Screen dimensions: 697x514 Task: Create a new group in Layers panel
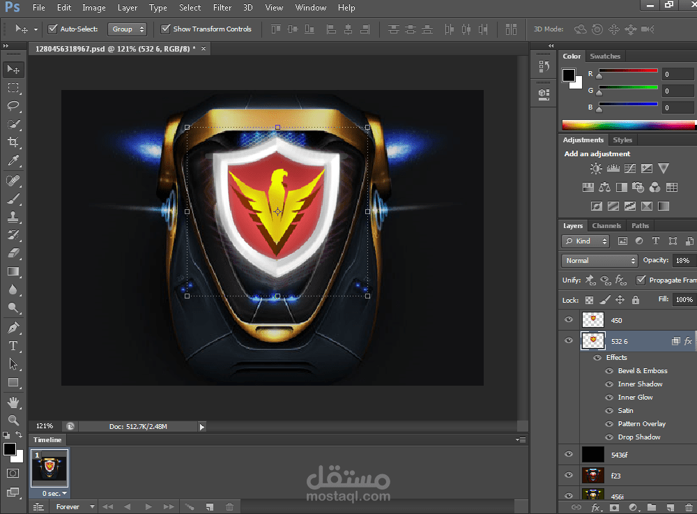click(652, 507)
